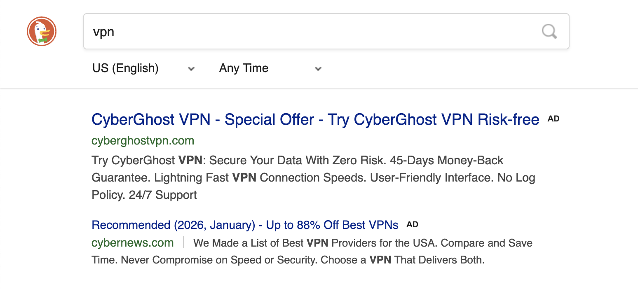Click the arrow next to US (English)
This screenshot has width=638, height=289.
pyautogui.click(x=191, y=68)
